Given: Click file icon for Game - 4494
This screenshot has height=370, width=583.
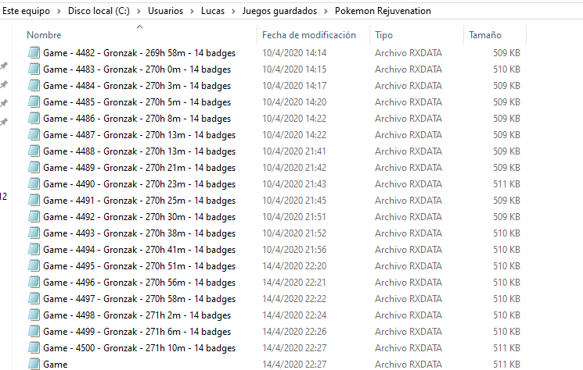Looking at the screenshot, I should [x=34, y=249].
